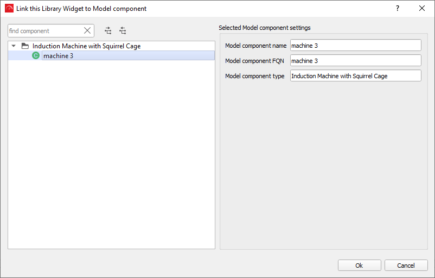Screen dimensions: 435x278
Task: Clear the find component search box
Action: pos(87,31)
